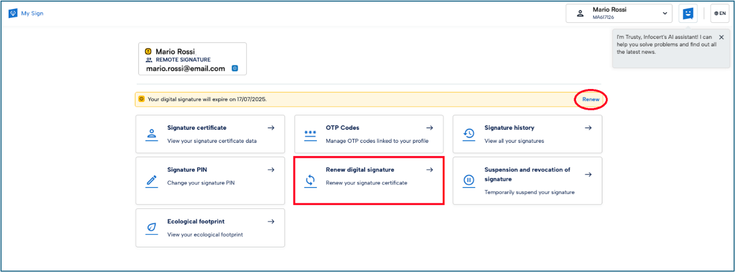
Task: Open the EN language selector
Action: 719,13
